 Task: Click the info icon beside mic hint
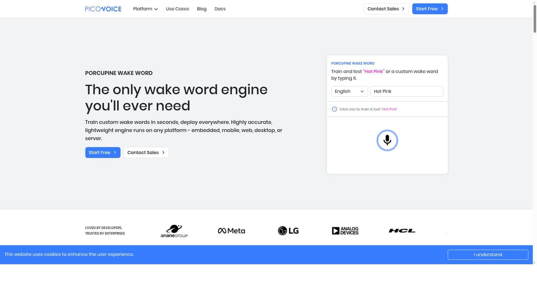pos(334,109)
